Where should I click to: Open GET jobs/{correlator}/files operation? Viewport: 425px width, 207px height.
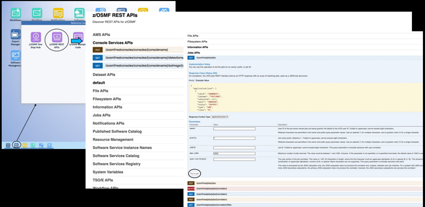(x=305, y=205)
